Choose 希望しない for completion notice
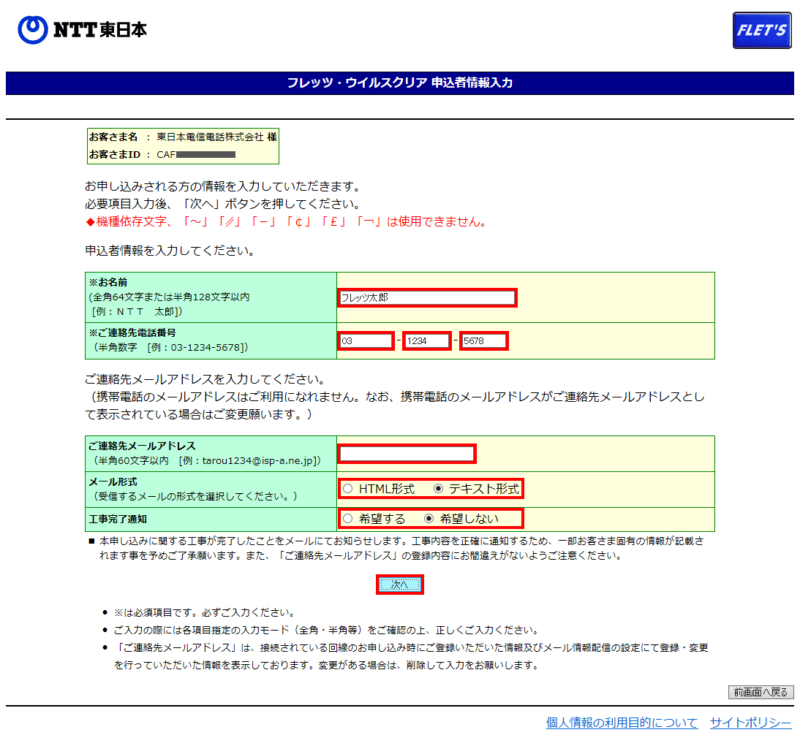800x746 pixels. 429,519
